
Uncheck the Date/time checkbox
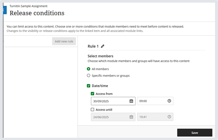[x=88, y=86]
